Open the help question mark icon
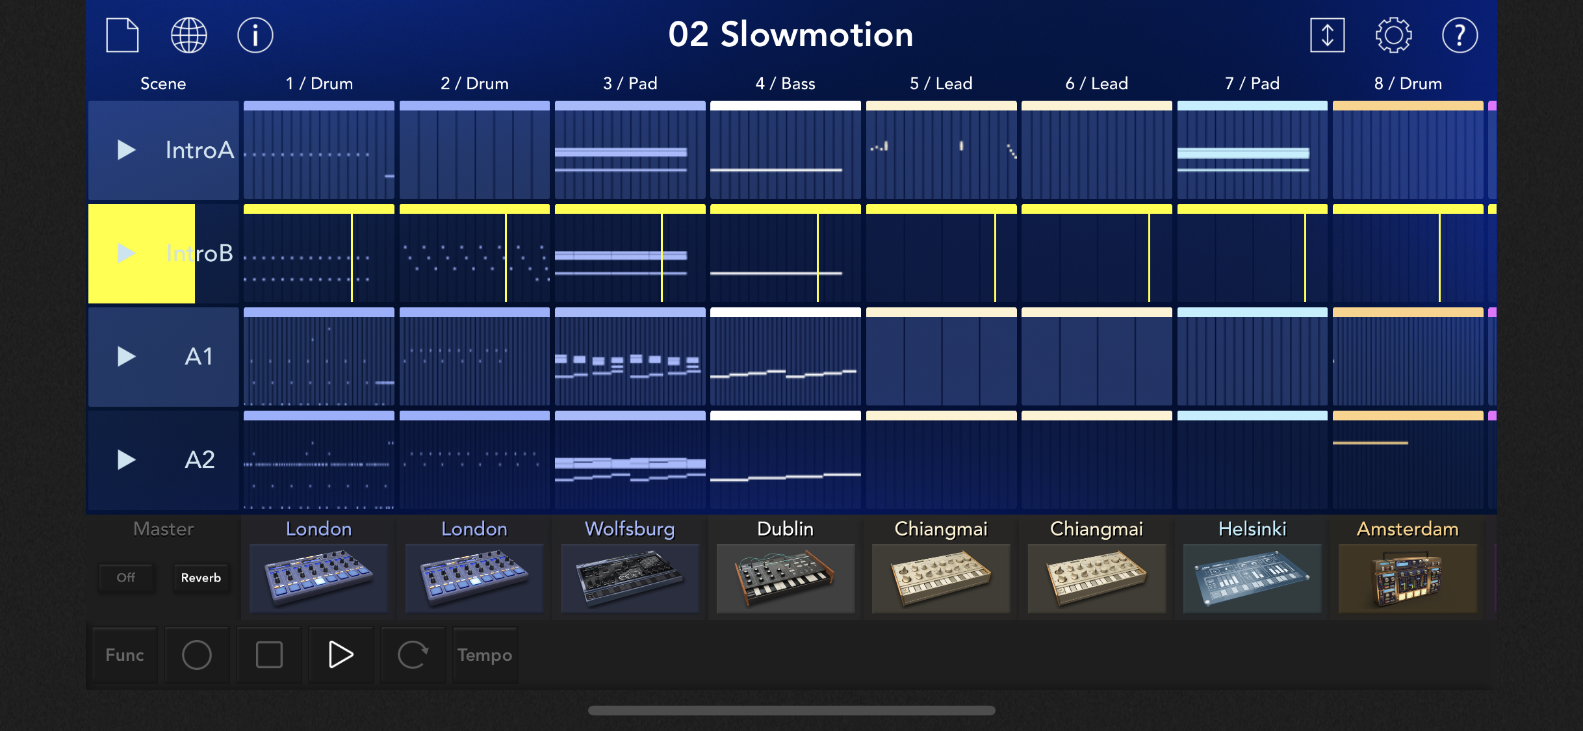 coord(1460,35)
